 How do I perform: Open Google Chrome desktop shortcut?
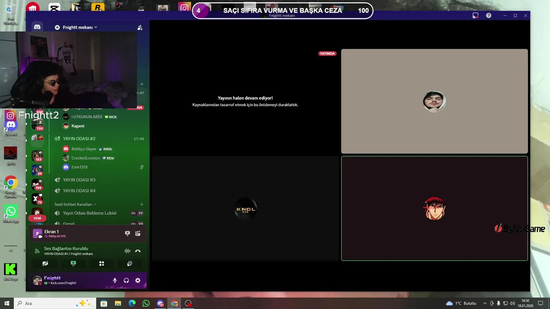click(x=11, y=187)
